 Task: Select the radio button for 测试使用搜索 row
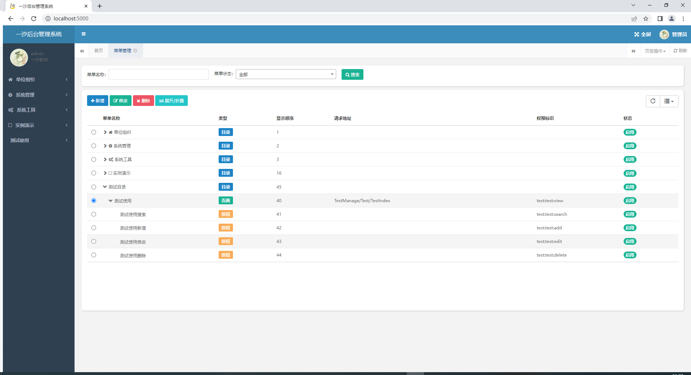coord(94,214)
